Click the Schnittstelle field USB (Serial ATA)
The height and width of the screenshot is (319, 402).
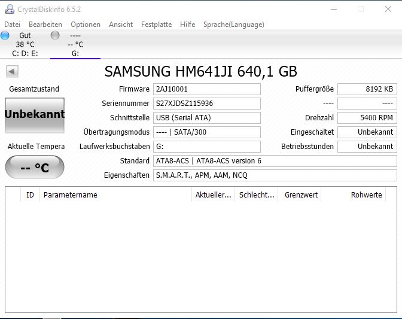coord(207,118)
